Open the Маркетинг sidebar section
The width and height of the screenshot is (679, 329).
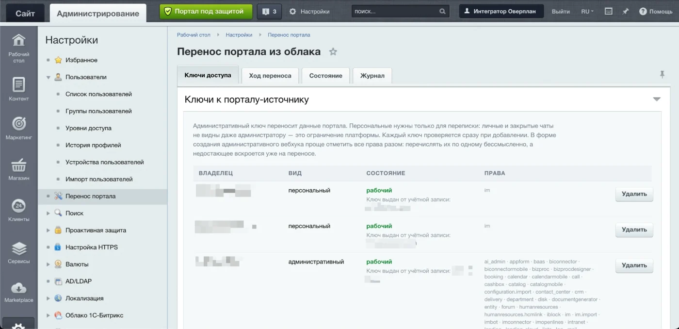[18, 129]
